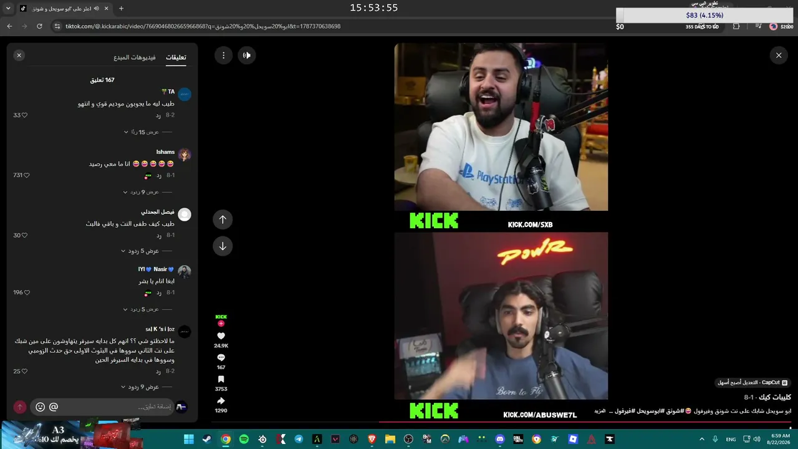Go to the previous video with up arrow

(x=223, y=220)
